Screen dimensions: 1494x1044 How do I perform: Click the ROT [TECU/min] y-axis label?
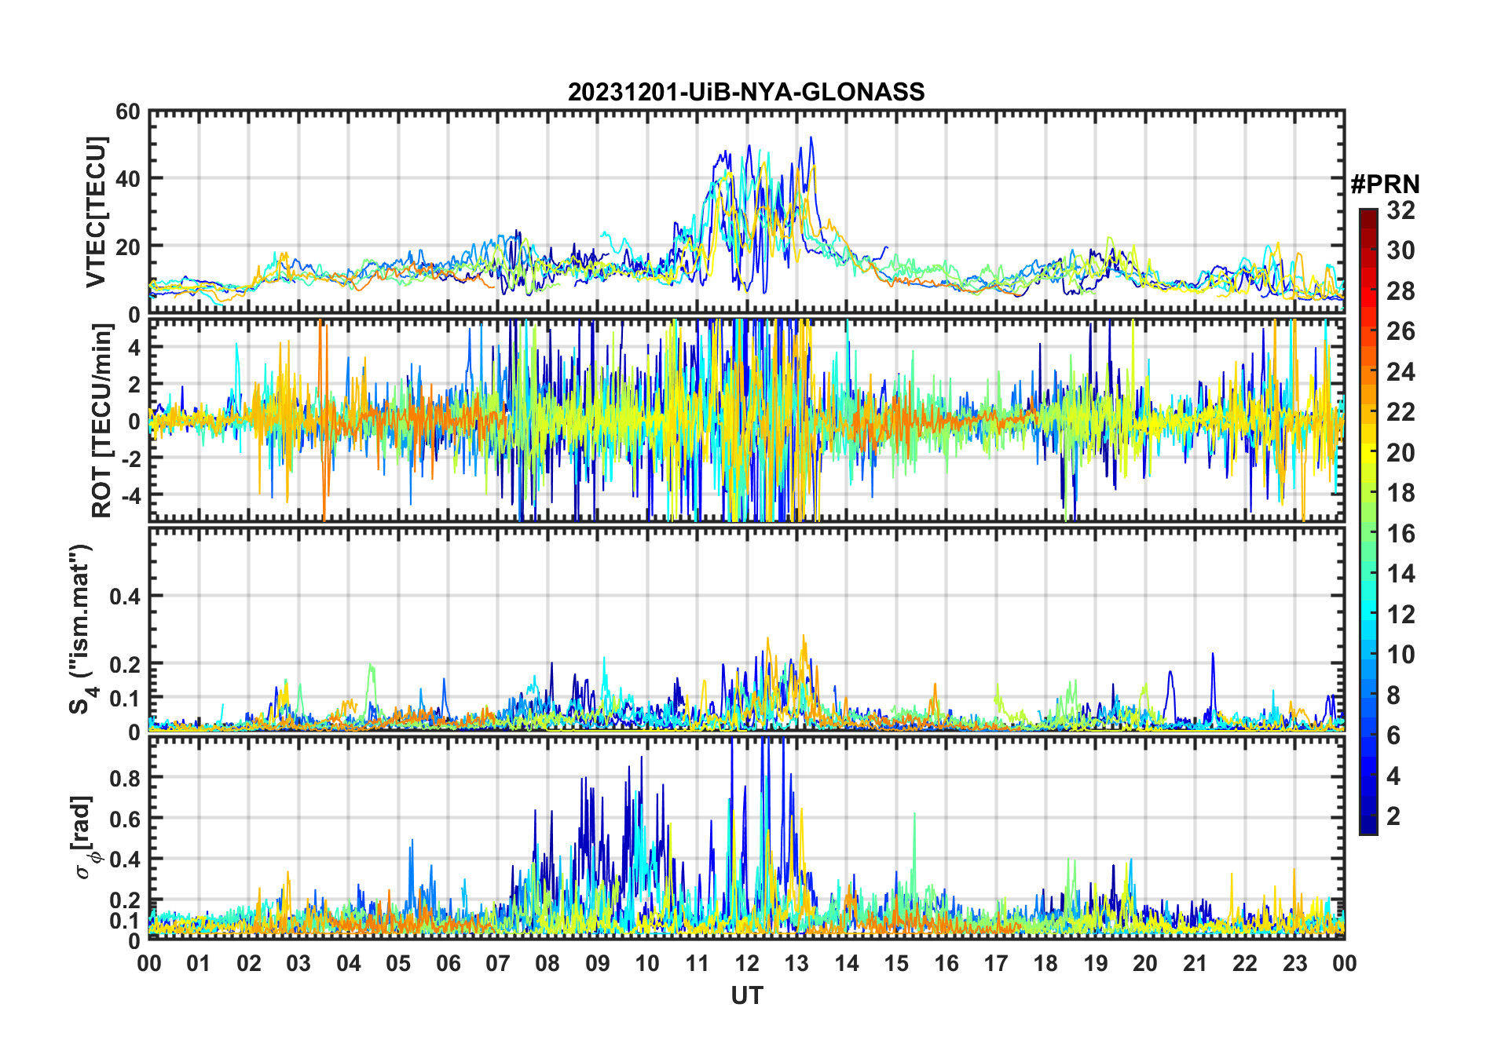[101, 420]
